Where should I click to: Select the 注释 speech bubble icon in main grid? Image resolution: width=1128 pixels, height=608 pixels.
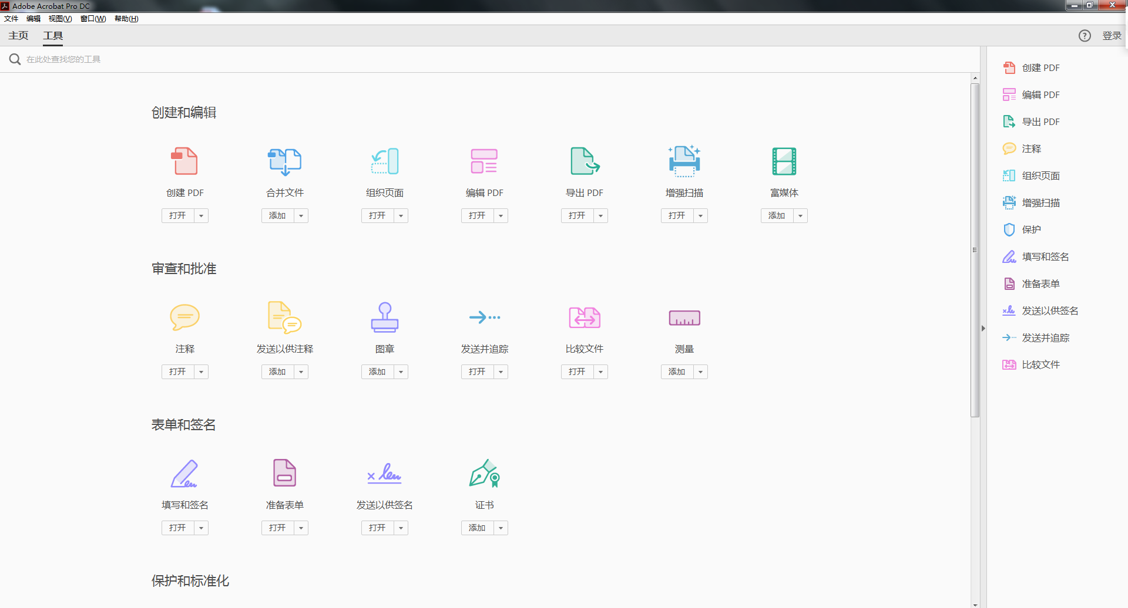pyautogui.click(x=184, y=317)
